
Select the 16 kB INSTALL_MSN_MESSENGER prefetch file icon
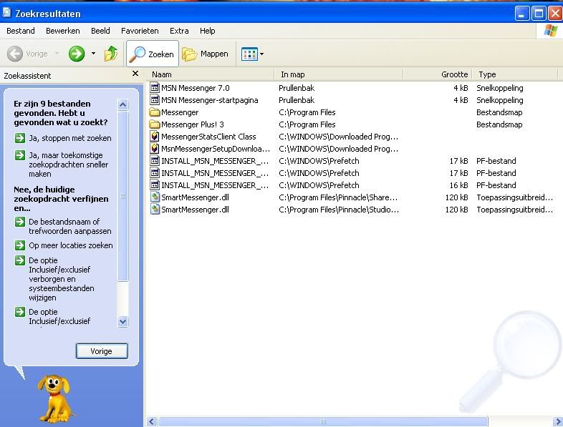pyautogui.click(x=155, y=185)
